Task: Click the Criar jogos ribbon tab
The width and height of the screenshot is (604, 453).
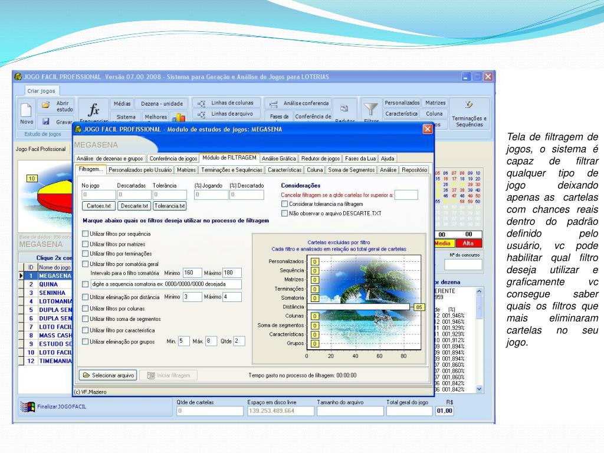Action: 41,91
